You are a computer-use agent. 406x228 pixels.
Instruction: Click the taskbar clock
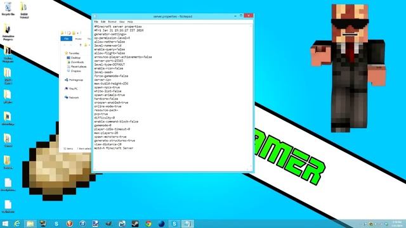[397, 224]
